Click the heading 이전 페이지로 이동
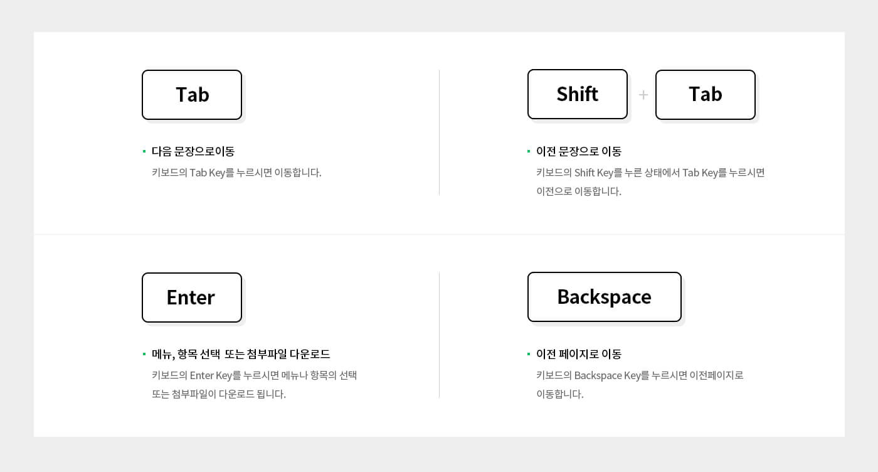Screen dimensions: 878x472 tap(579, 354)
